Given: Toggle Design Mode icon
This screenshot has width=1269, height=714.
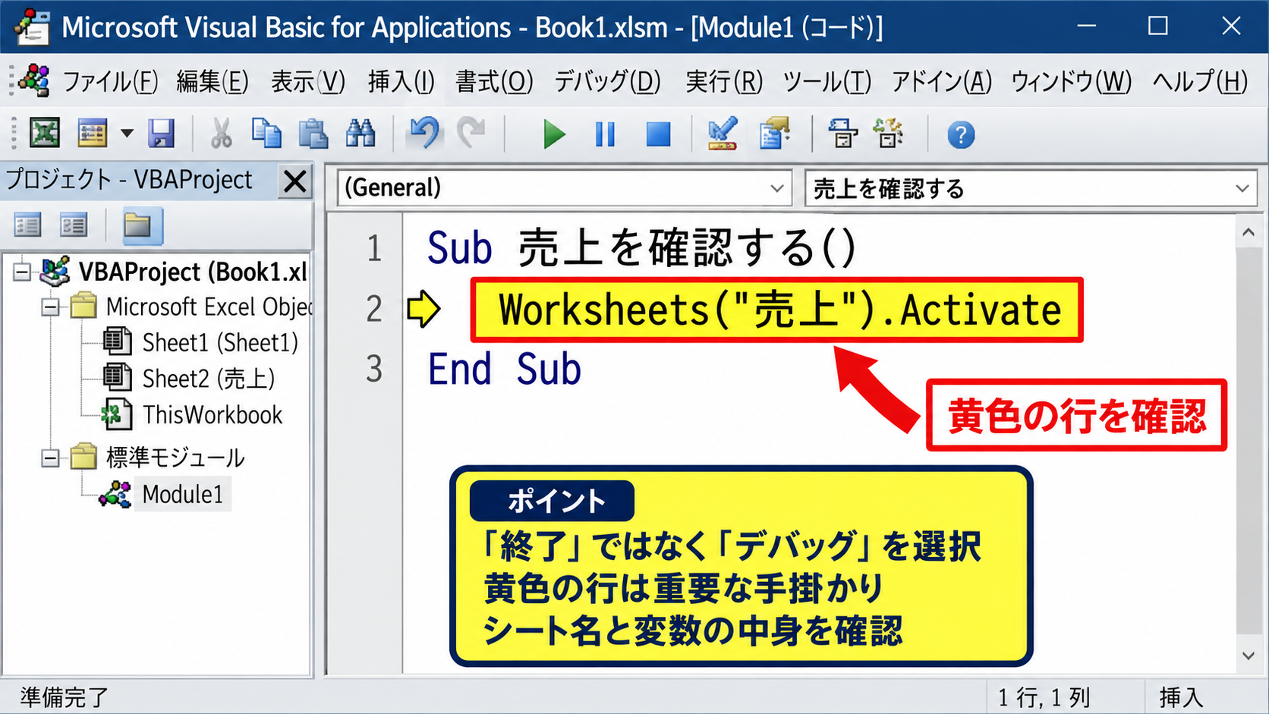Looking at the screenshot, I should click(x=723, y=134).
